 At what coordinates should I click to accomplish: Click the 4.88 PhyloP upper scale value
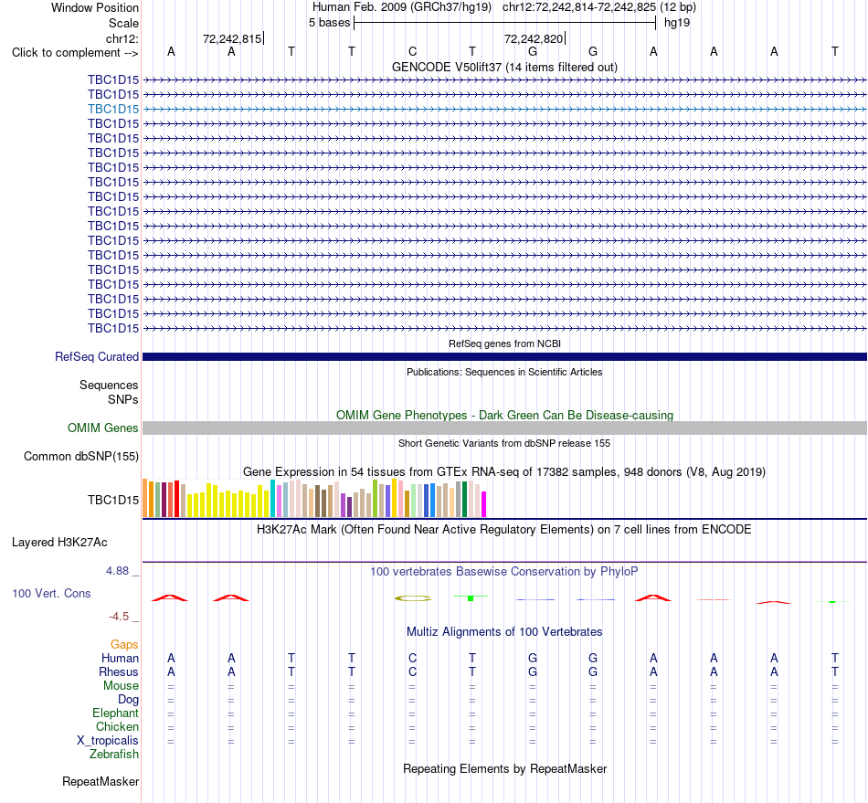point(117,571)
